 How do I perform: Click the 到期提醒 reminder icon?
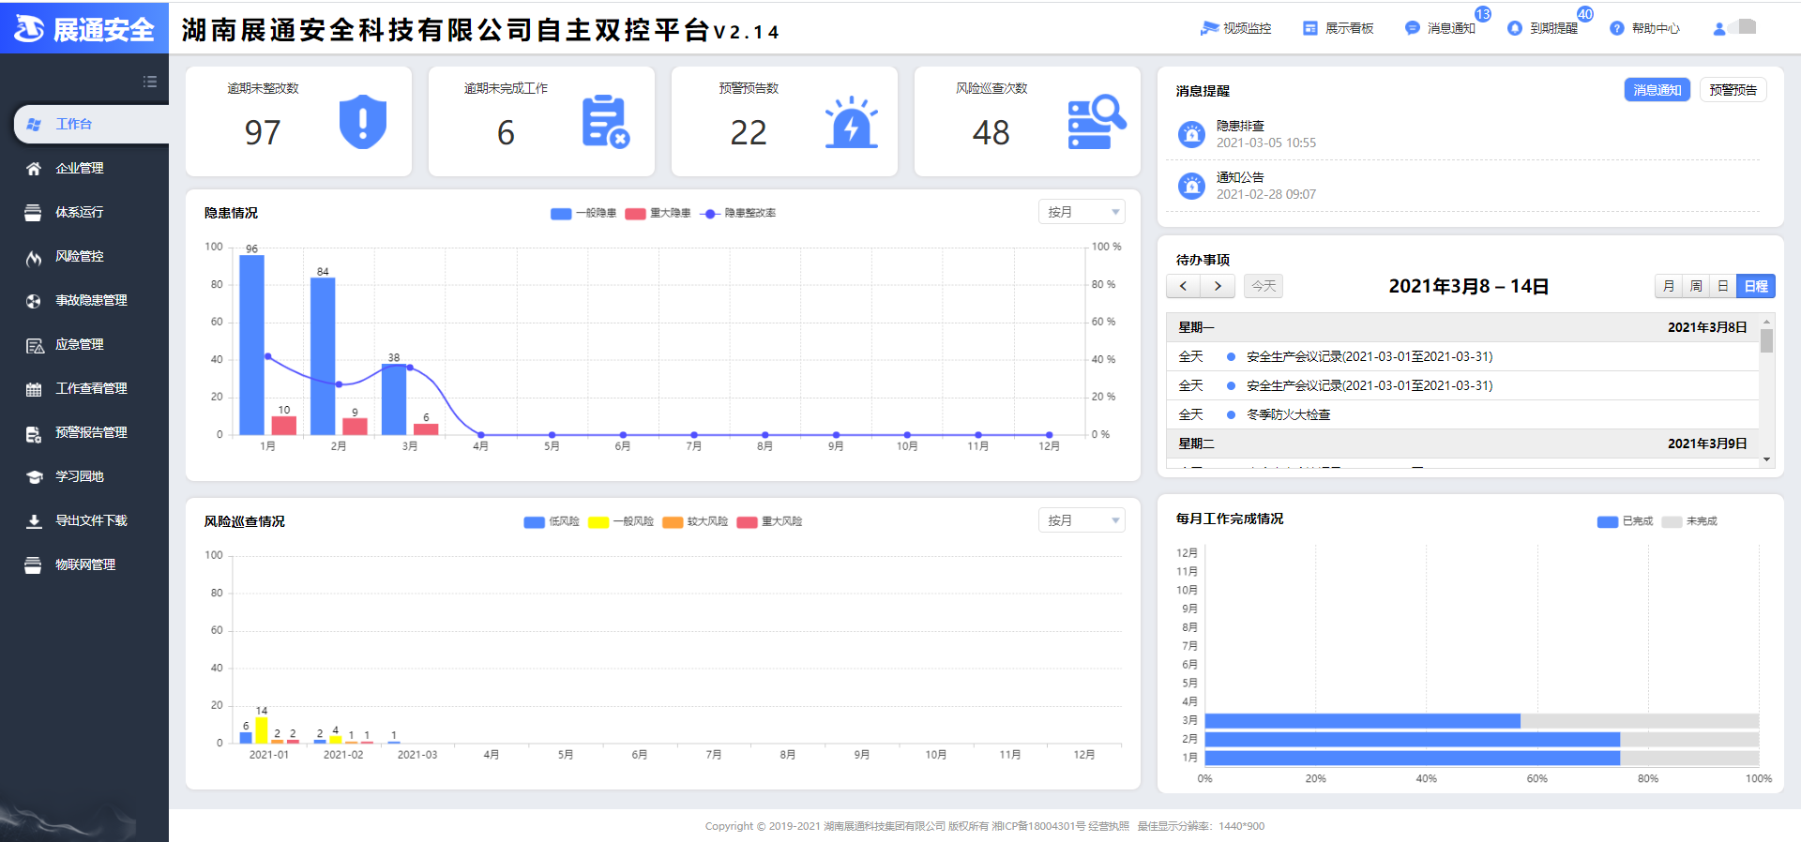[x=1515, y=28]
